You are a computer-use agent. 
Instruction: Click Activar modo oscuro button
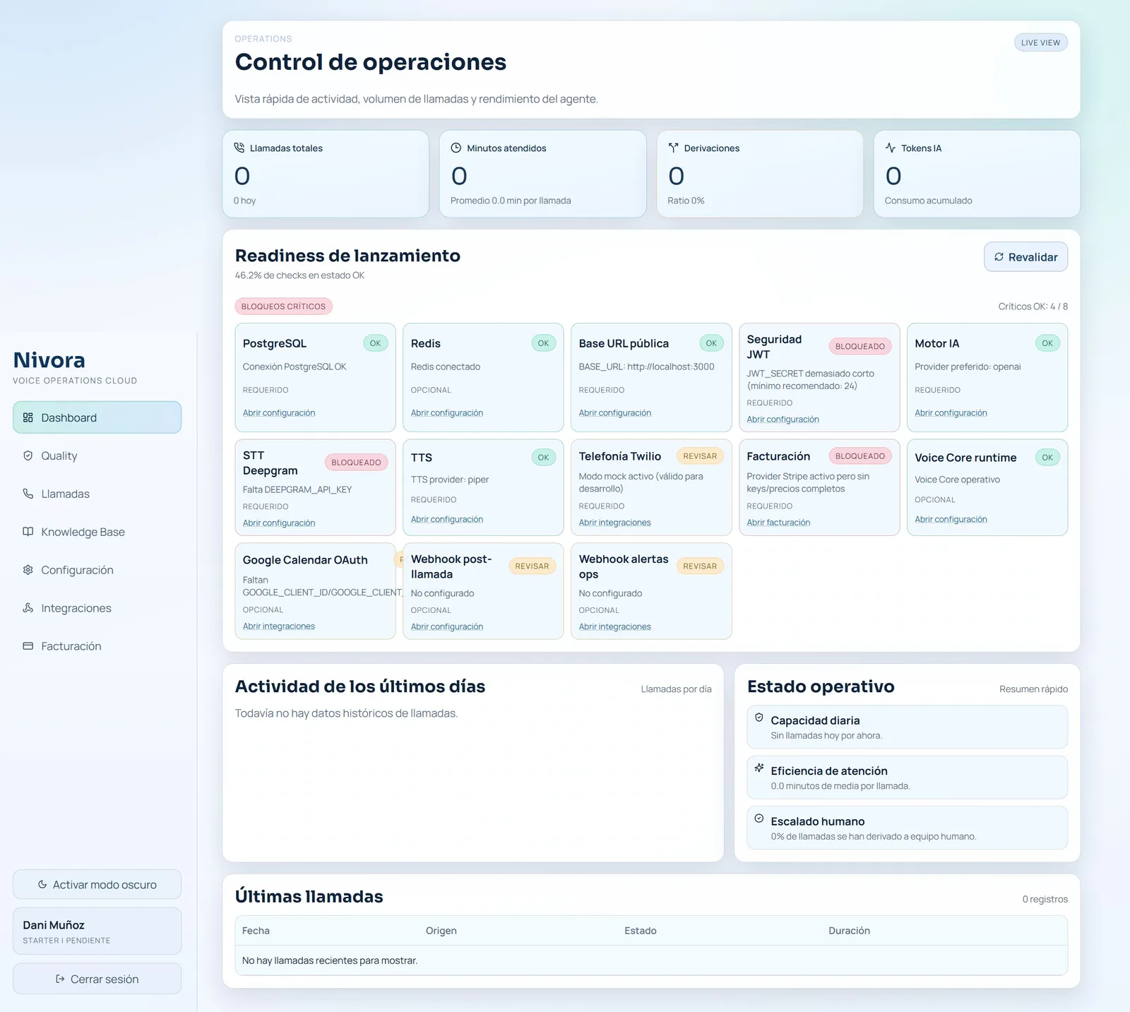tap(97, 884)
